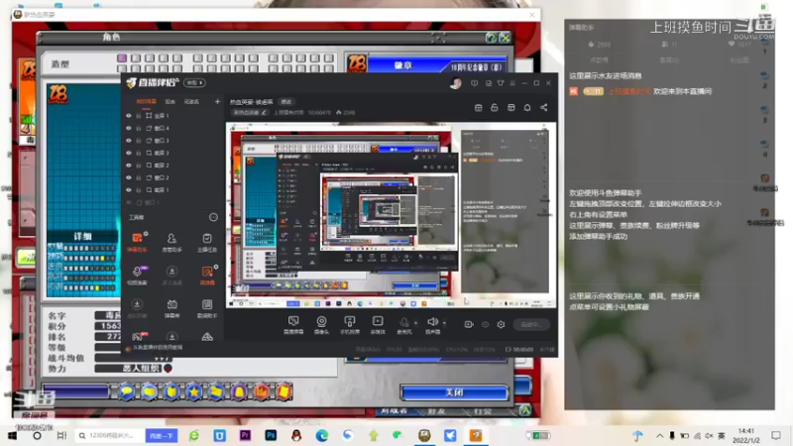Mute the 扬声器 speaker
This screenshot has width=793, height=446.
point(432,325)
